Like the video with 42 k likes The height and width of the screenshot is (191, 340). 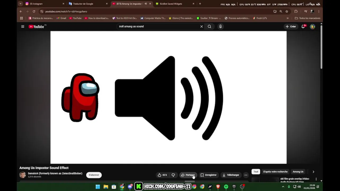click(162, 175)
